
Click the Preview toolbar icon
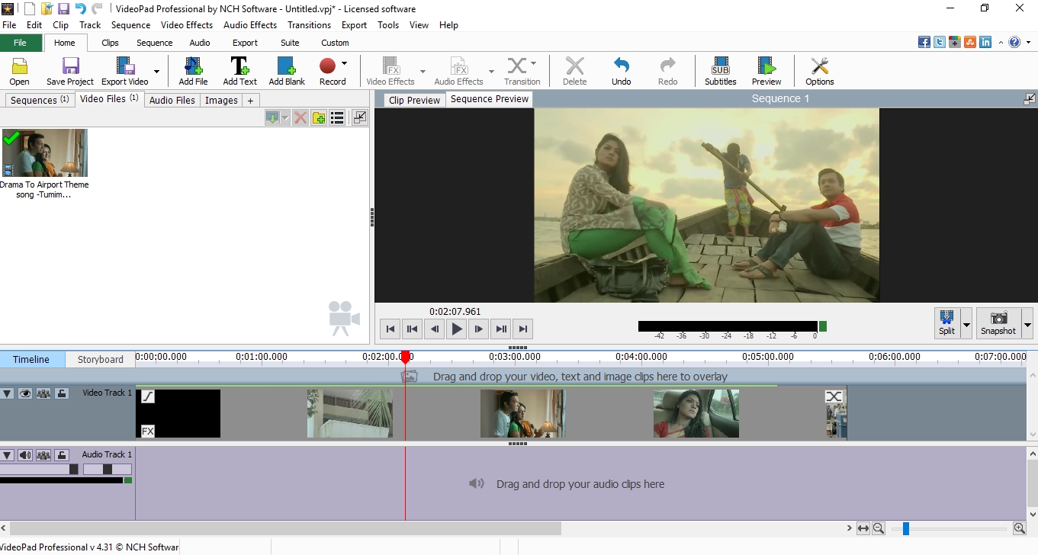click(x=766, y=71)
